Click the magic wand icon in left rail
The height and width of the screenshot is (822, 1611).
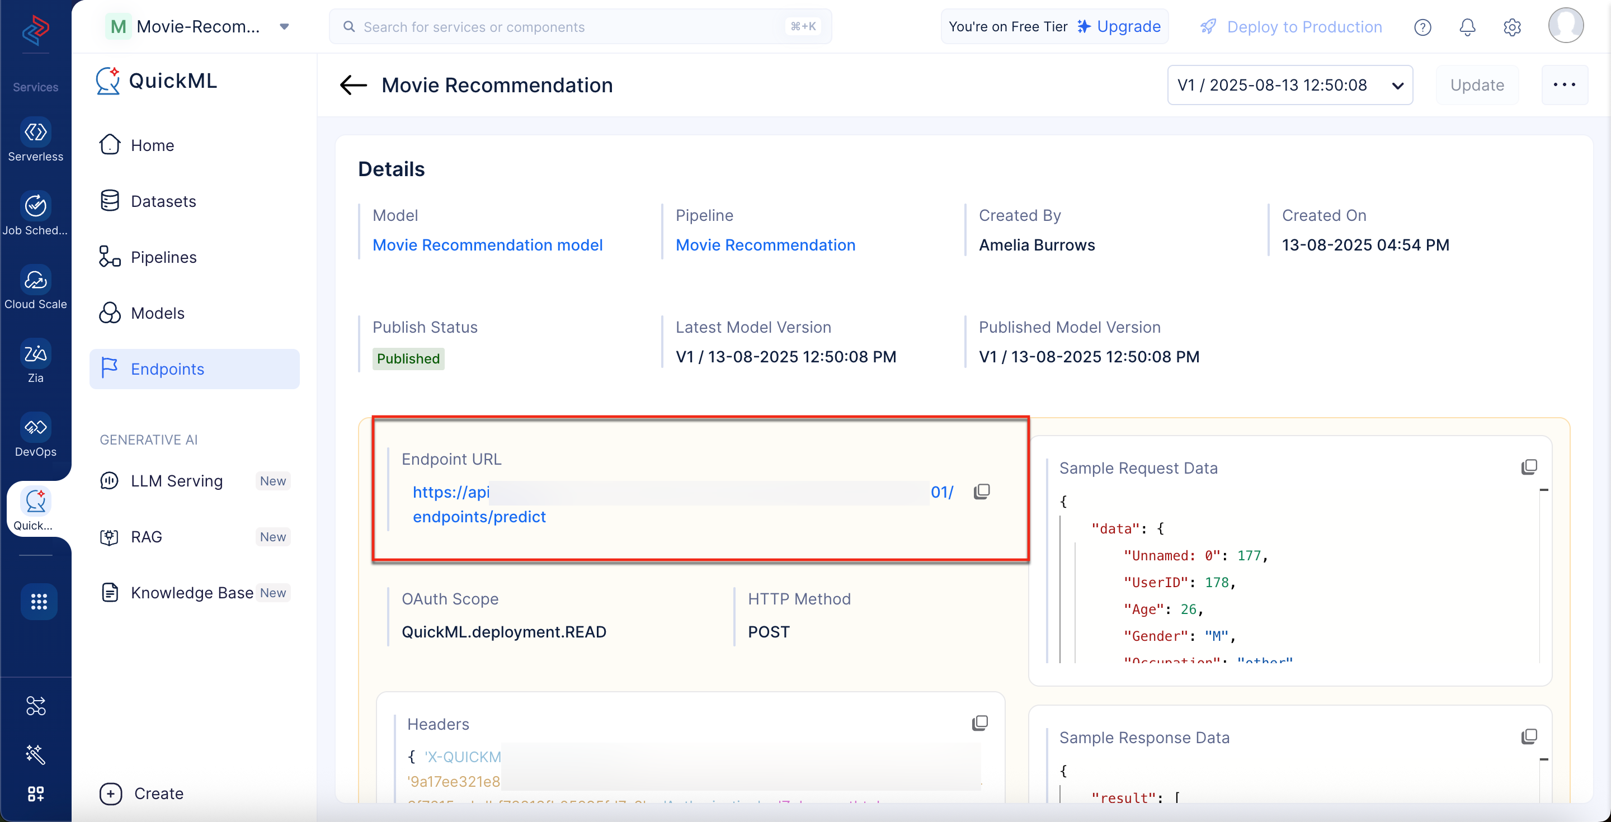[36, 754]
